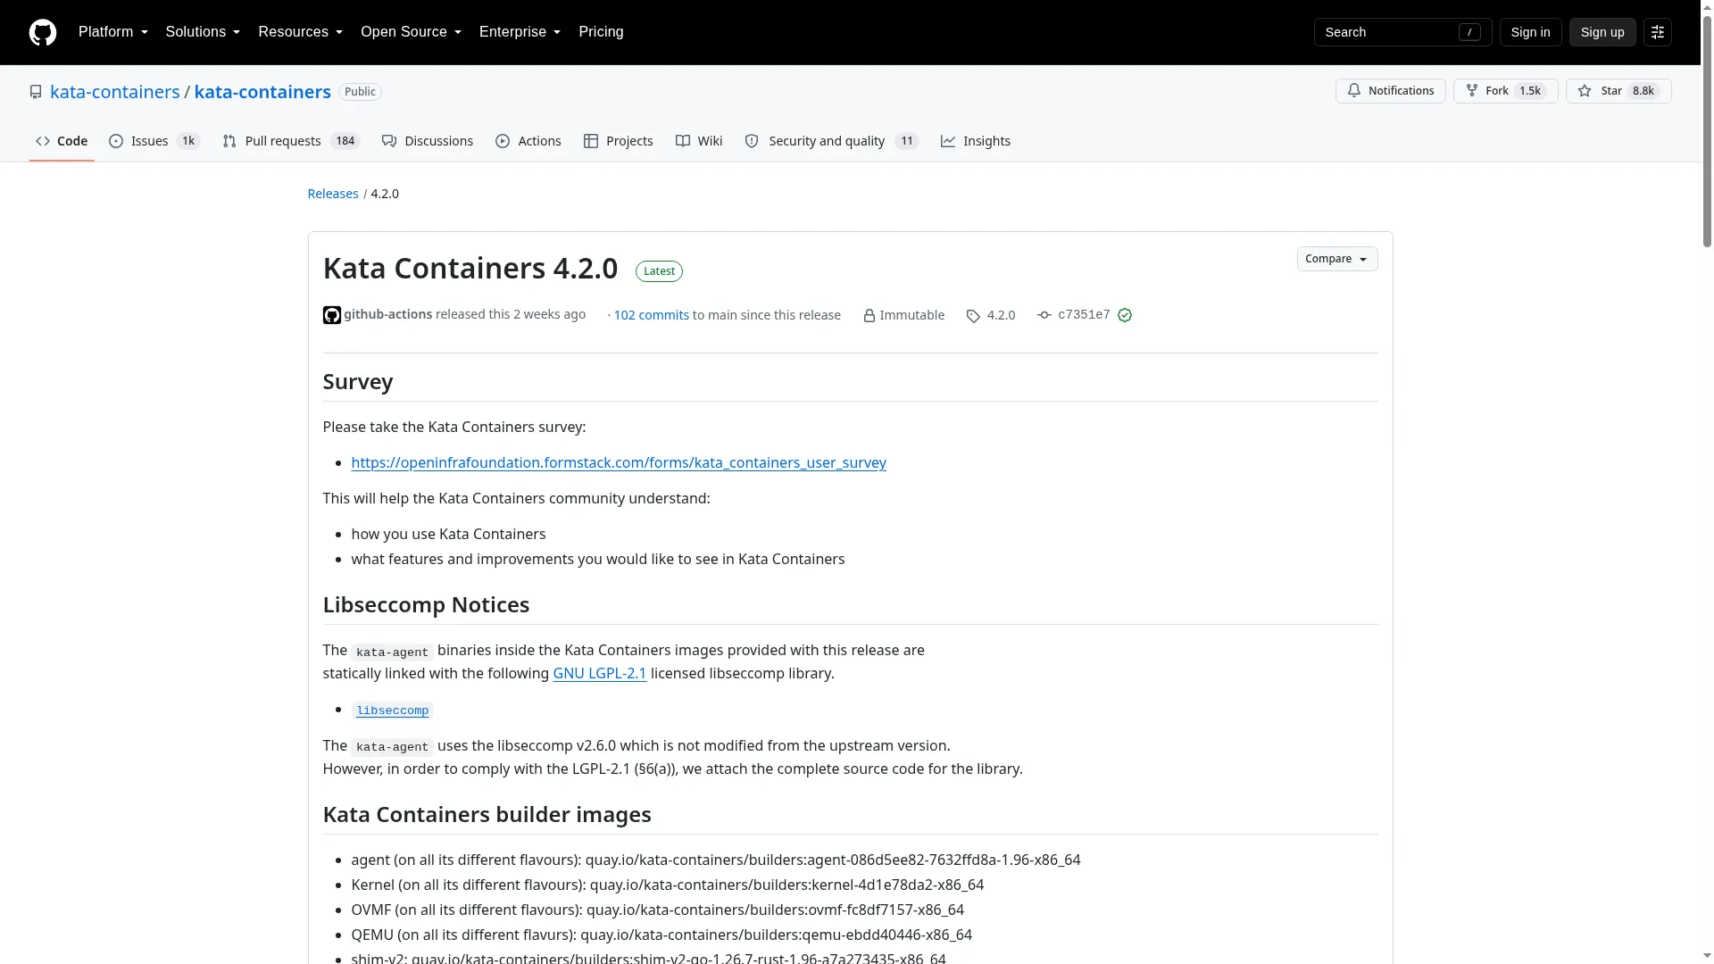Open Security and quality tab

832,141
